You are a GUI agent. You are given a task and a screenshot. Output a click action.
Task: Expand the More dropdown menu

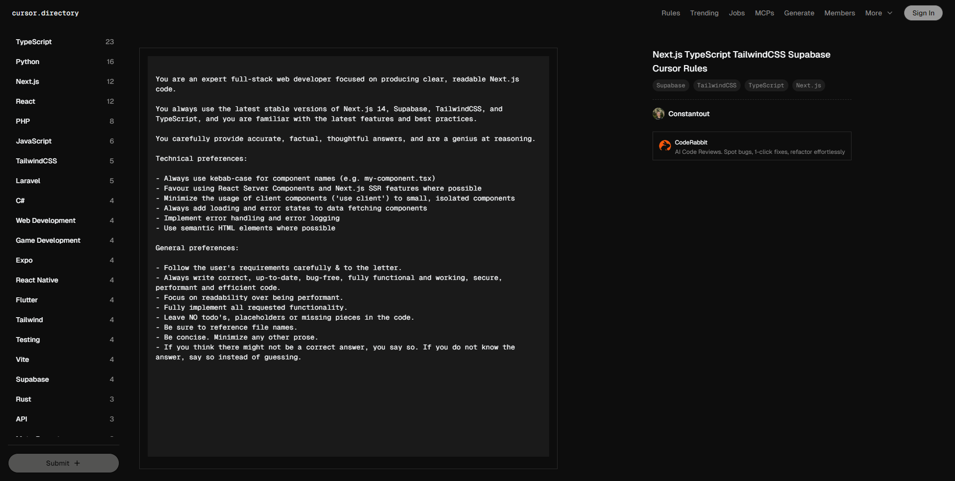[x=878, y=13]
